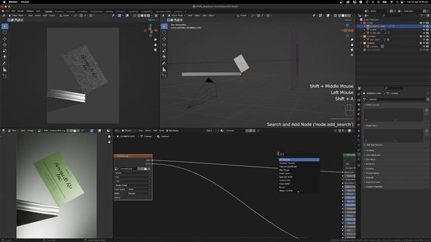The width and height of the screenshot is (431, 242).
Task: Select the Move tool in right viewport toolbar
Action: click(x=164, y=39)
